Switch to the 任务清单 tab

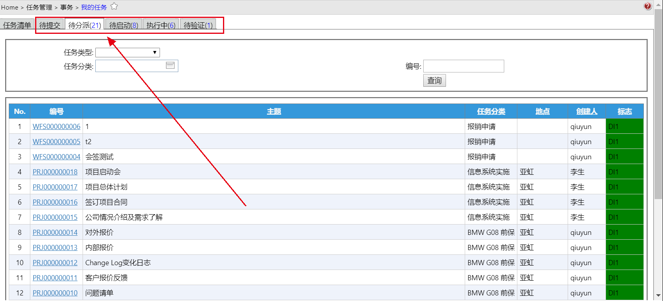(17, 25)
